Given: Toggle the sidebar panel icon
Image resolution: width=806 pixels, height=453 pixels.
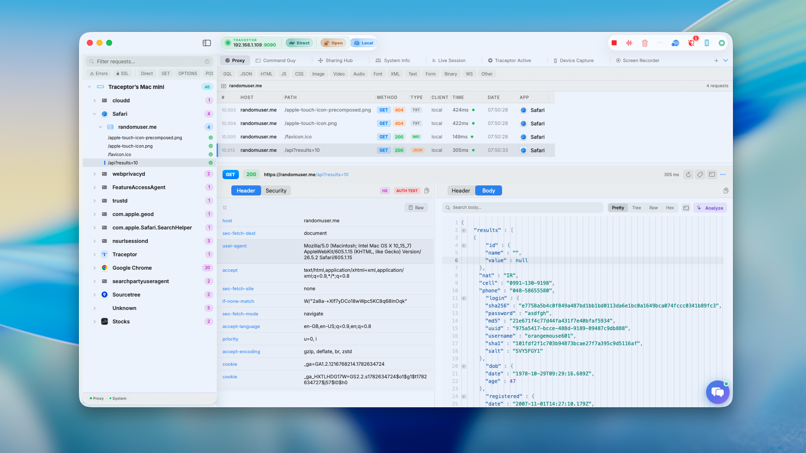Looking at the screenshot, I should [x=207, y=43].
